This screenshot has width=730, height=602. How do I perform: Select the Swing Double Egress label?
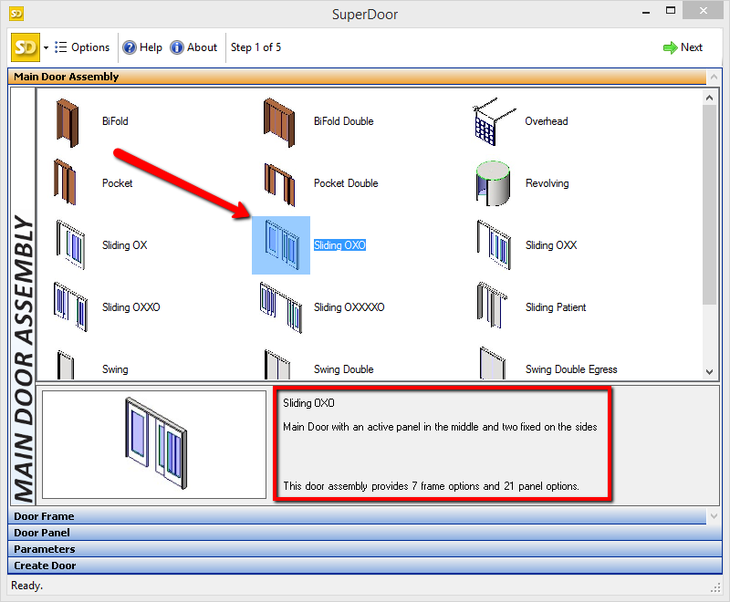coord(571,369)
